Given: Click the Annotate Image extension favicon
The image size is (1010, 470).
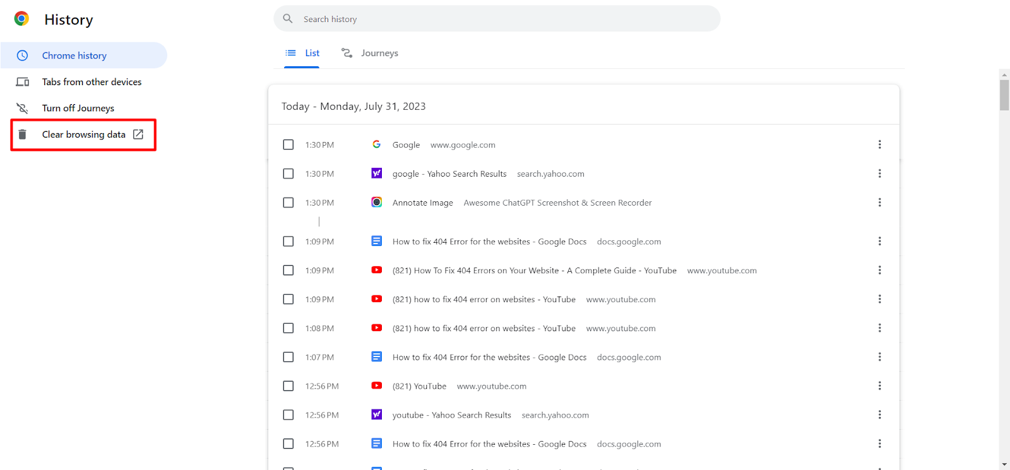Looking at the screenshot, I should (377, 203).
